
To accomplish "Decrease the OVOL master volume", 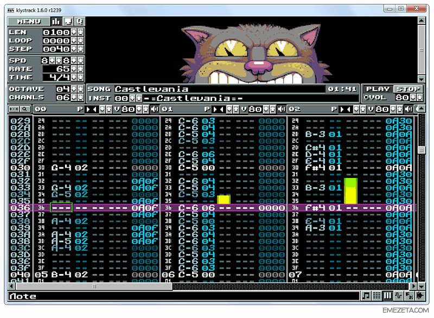I will pos(413,98).
